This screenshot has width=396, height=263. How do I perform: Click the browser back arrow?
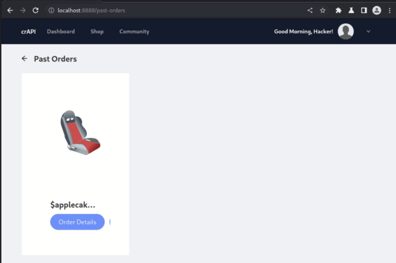point(10,10)
